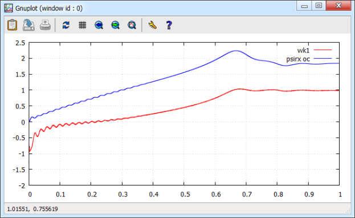Copy the plot to clipboard
Viewport: 355px width, 218px height.
tap(12, 25)
